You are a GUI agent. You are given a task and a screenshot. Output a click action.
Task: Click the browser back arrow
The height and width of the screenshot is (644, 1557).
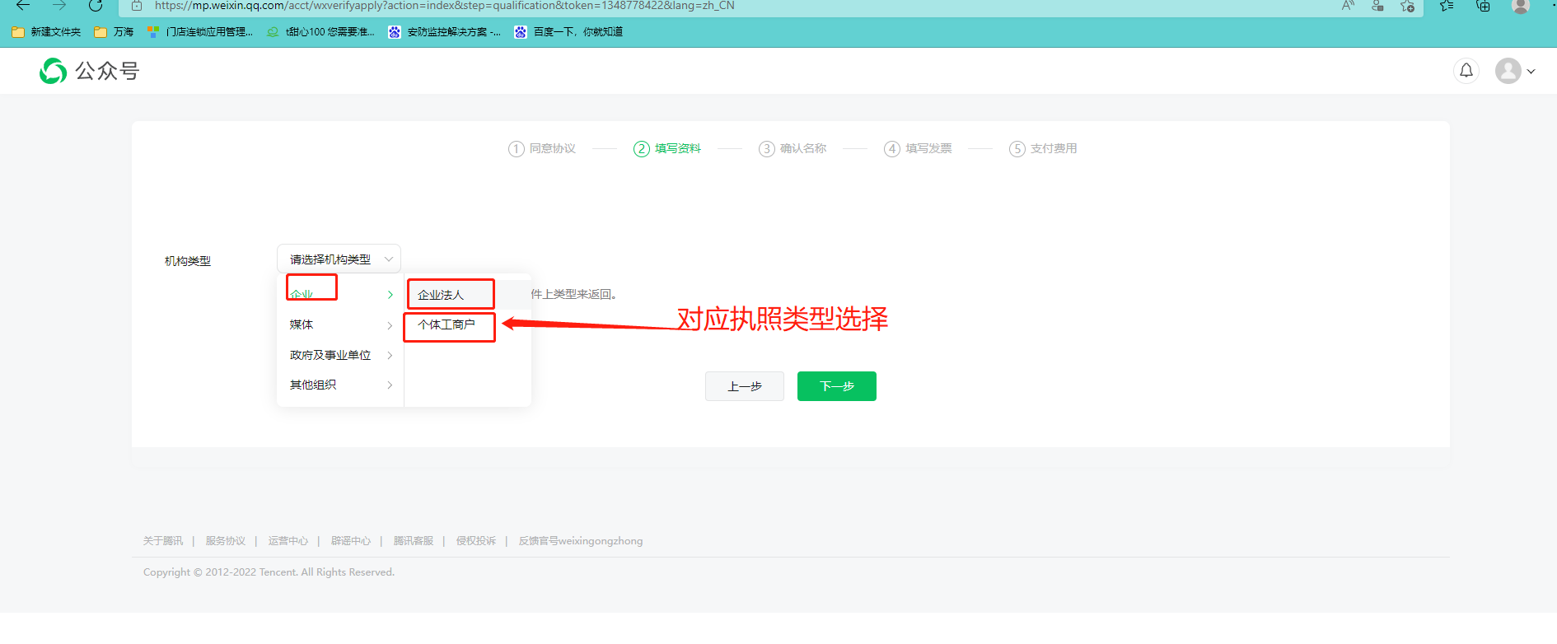coord(23,6)
